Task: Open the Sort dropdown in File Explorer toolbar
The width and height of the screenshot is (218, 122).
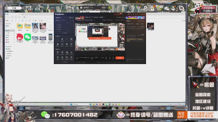Action: tap(35, 21)
